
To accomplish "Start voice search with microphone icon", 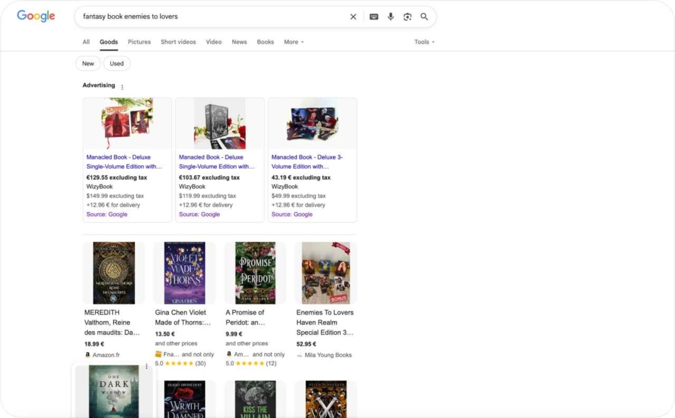I will (391, 16).
